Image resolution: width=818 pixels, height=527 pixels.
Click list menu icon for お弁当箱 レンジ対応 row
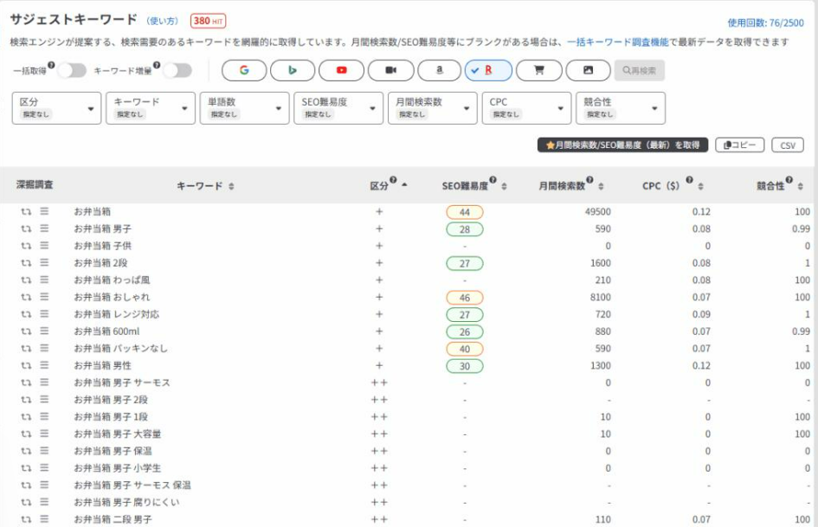[44, 314]
